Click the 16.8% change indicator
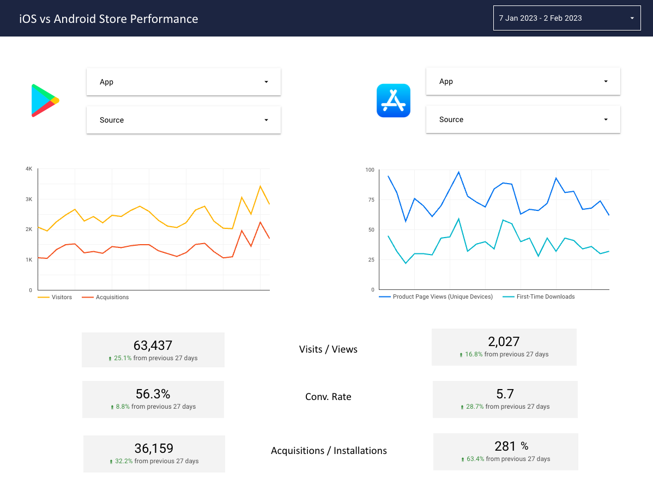Image resolution: width=653 pixels, height=503 pixels. point(471,354)
